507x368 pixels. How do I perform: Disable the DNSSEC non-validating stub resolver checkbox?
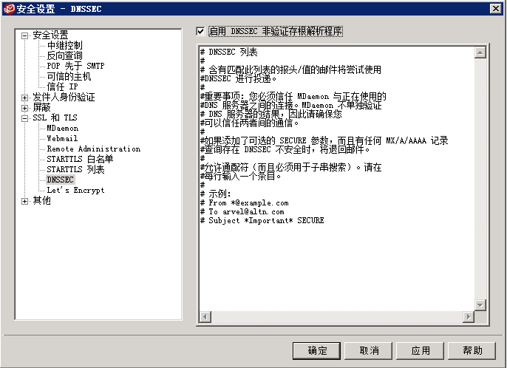[x=200, y=31]
